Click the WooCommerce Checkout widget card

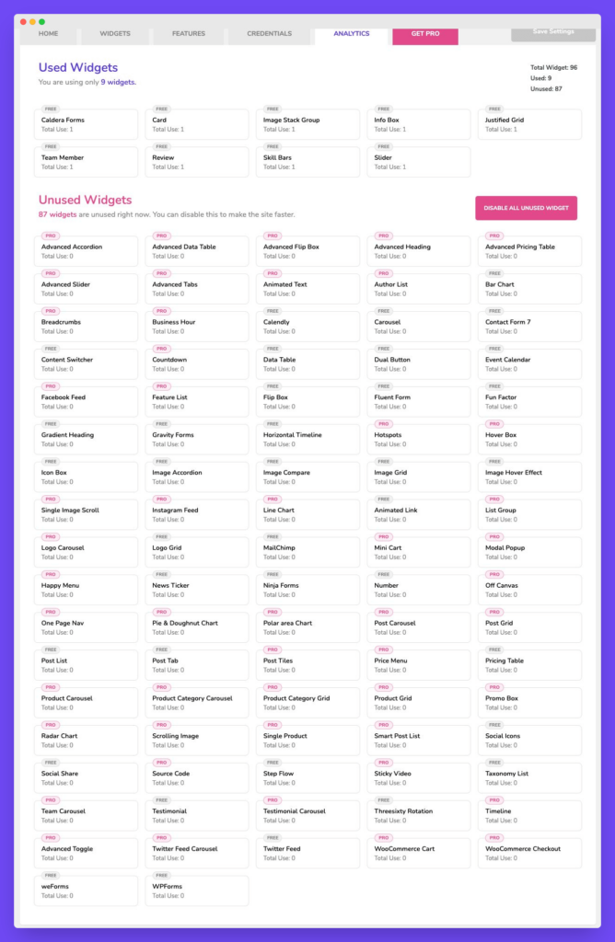click(x=529, y=853)
